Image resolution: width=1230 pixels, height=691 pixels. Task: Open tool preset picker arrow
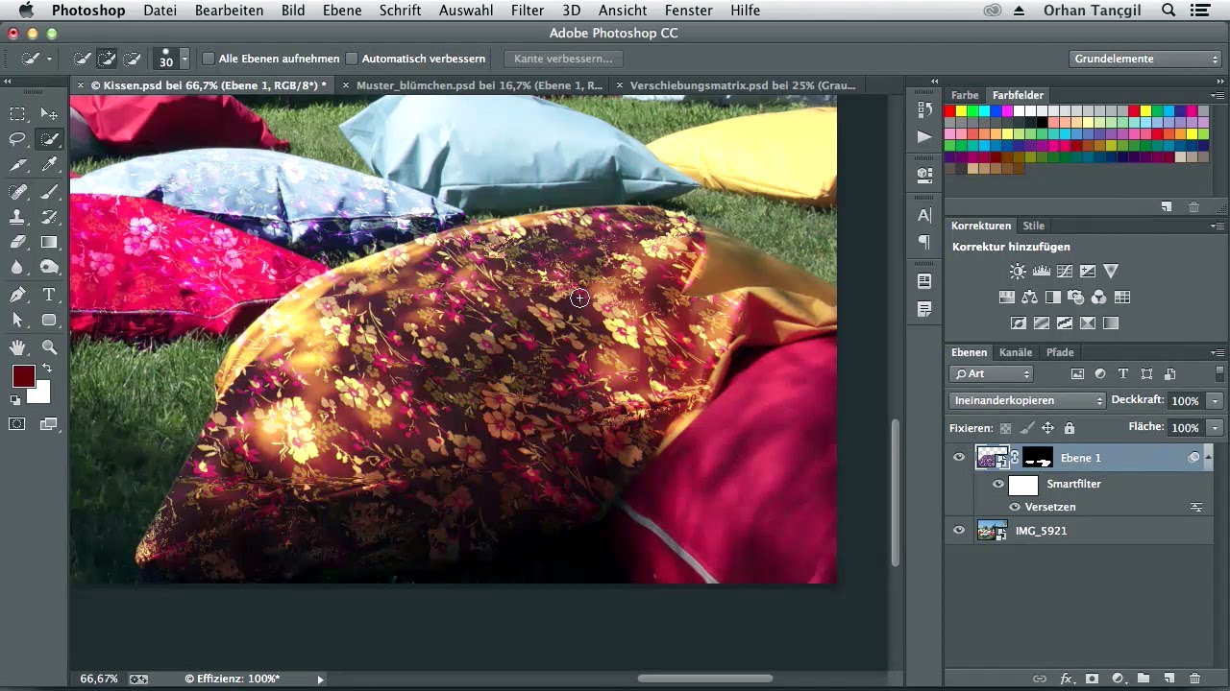(49, 59)
